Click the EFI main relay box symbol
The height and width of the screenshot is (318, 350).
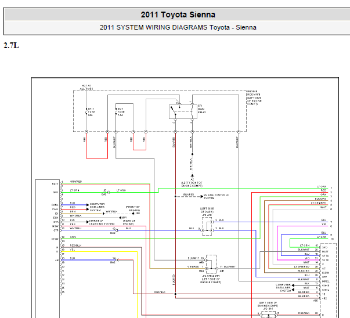point(183,111)
